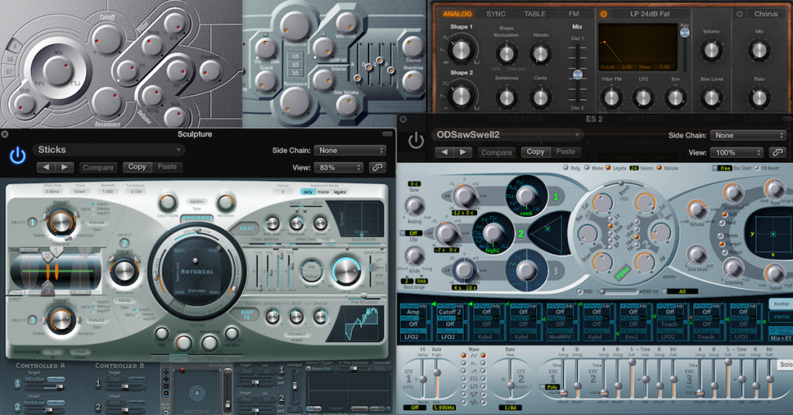Toggle the Sculpture Waveshaper button
The image size is (793, 415).
(197, 218)
